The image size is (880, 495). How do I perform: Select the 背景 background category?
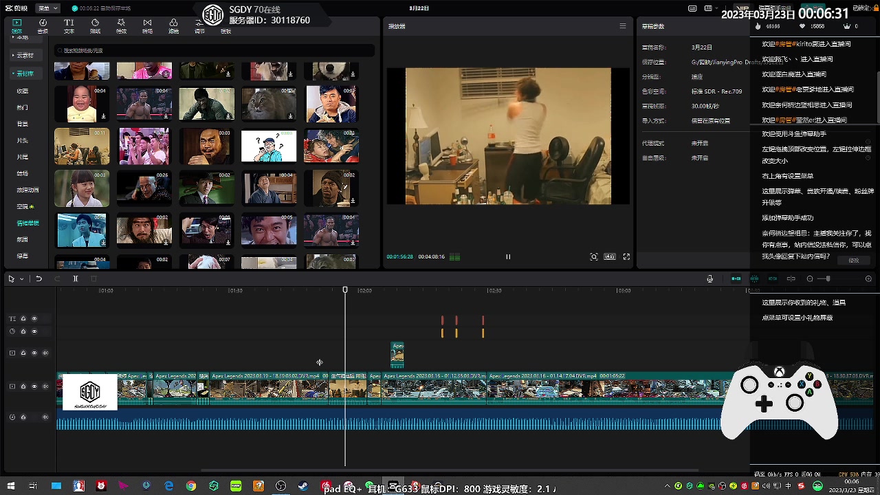tap(23, 124)
